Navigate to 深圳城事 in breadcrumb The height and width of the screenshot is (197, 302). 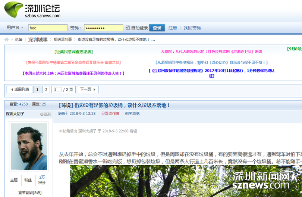(x=38, y=40)
